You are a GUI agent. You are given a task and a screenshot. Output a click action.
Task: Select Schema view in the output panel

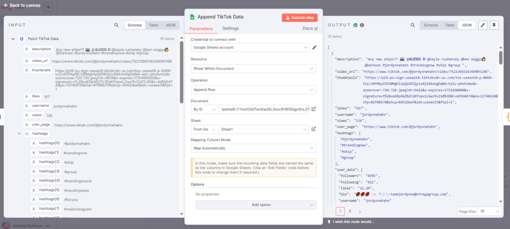(431, 25)
